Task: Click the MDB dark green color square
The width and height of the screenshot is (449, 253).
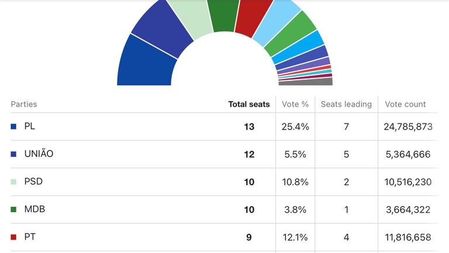Action: [13, 210]
